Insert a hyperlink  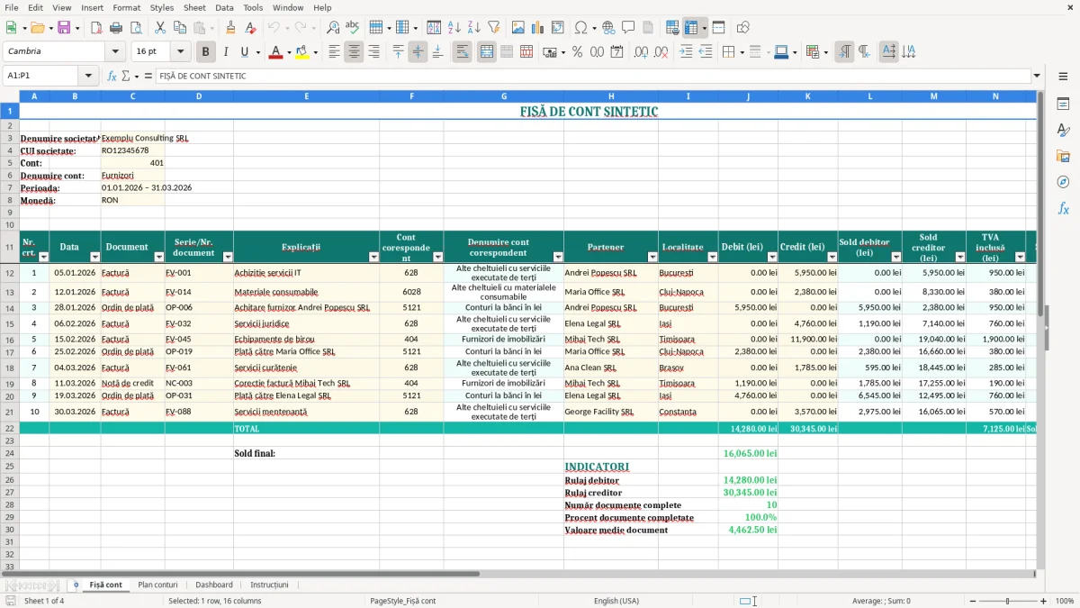608,28
